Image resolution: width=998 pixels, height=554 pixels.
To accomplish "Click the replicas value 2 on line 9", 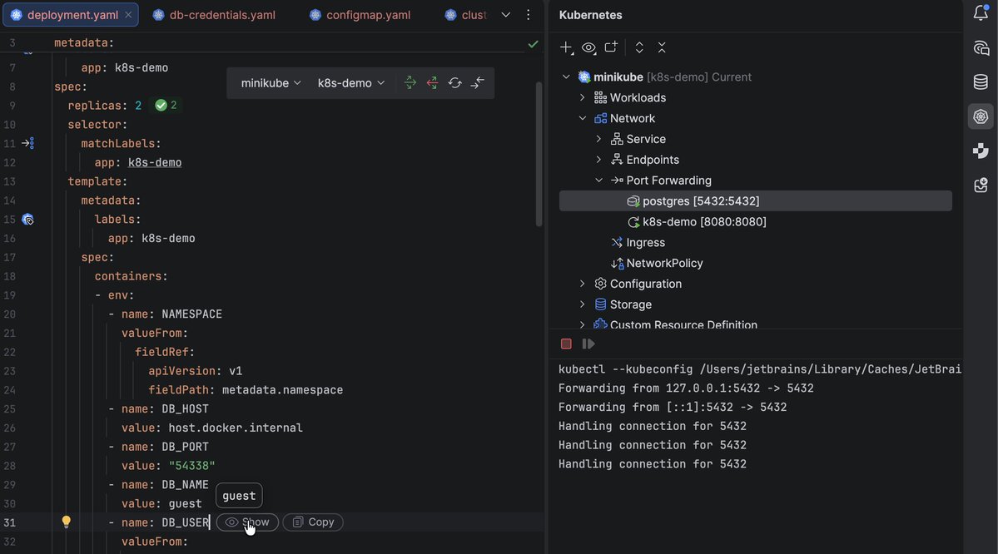I will click(x=138, y=106).
